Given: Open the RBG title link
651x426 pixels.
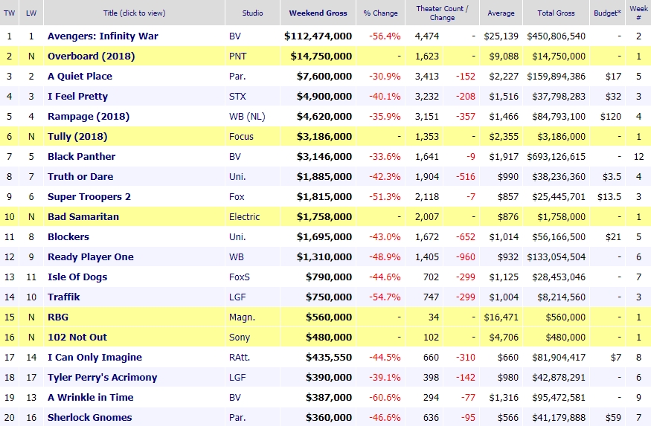Looking at the screenshot, I should pyautogui.click(x=58, y=317).
